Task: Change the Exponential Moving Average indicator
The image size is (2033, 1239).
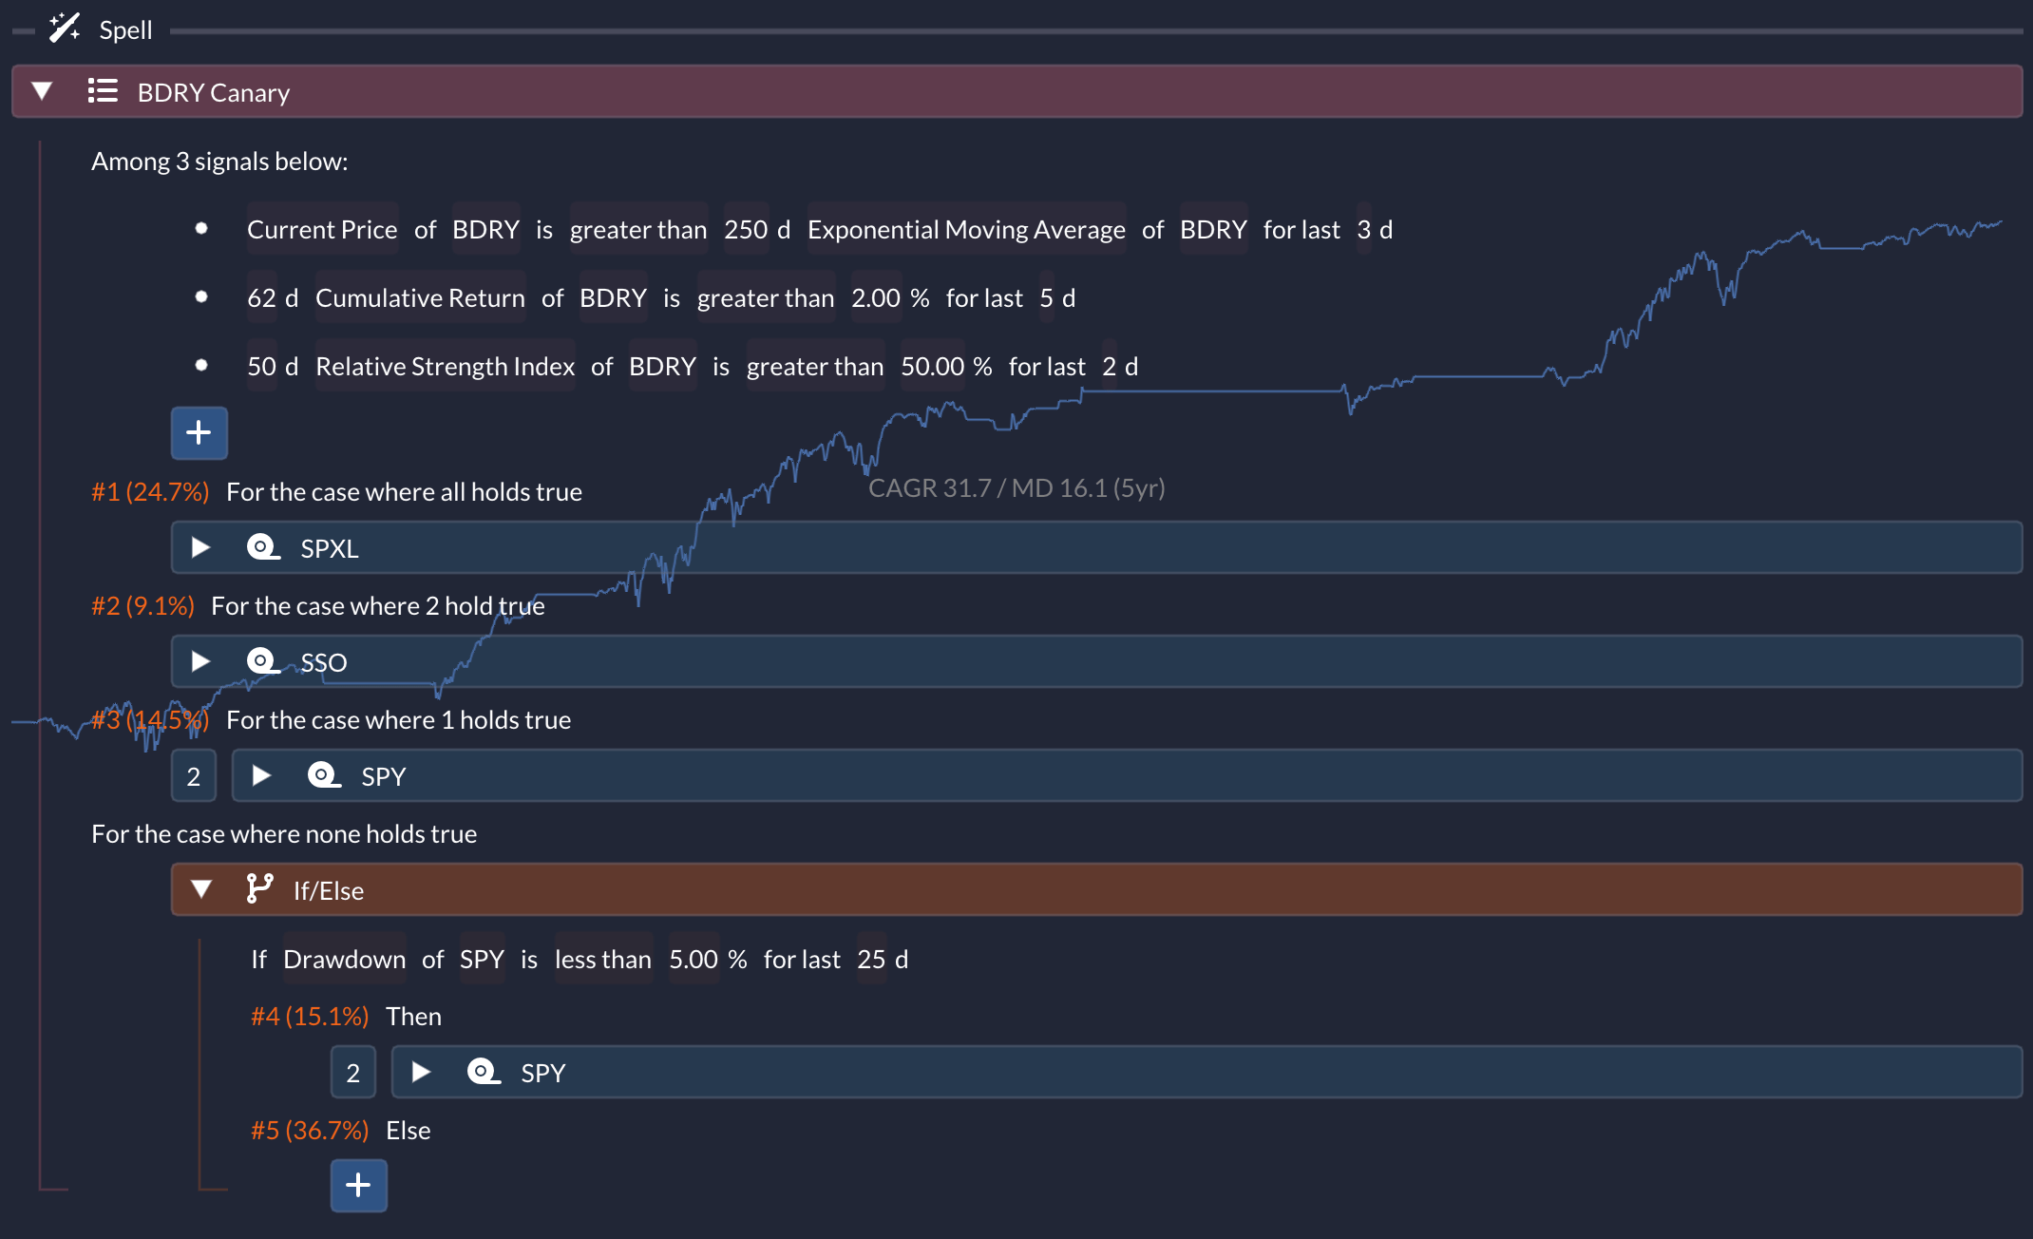Action: coord(965,230)
